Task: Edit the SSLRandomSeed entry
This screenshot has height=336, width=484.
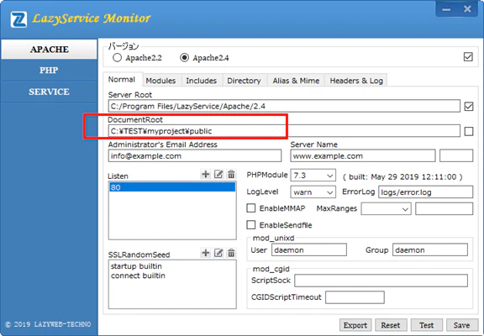Action: click(x=218, y=253)
